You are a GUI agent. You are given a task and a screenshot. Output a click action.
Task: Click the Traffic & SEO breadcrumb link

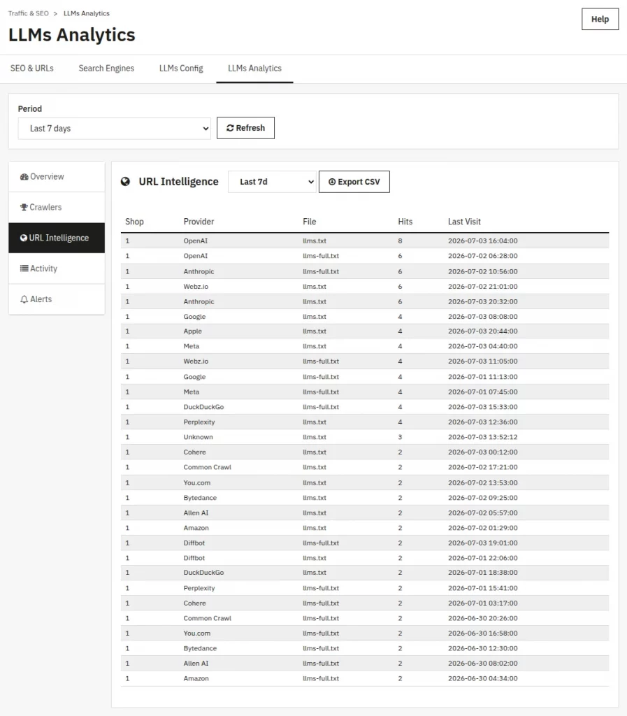(x=28, y=13)
